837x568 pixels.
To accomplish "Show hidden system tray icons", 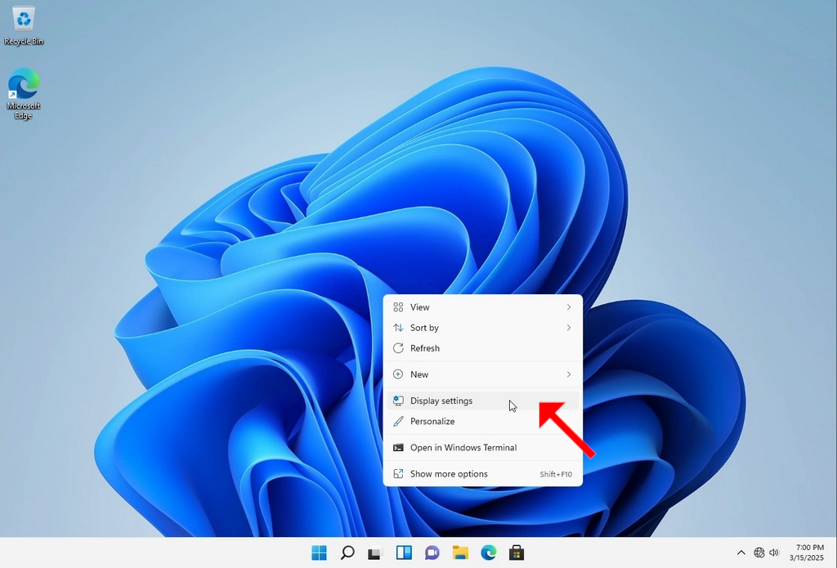I will pos(741,552).
